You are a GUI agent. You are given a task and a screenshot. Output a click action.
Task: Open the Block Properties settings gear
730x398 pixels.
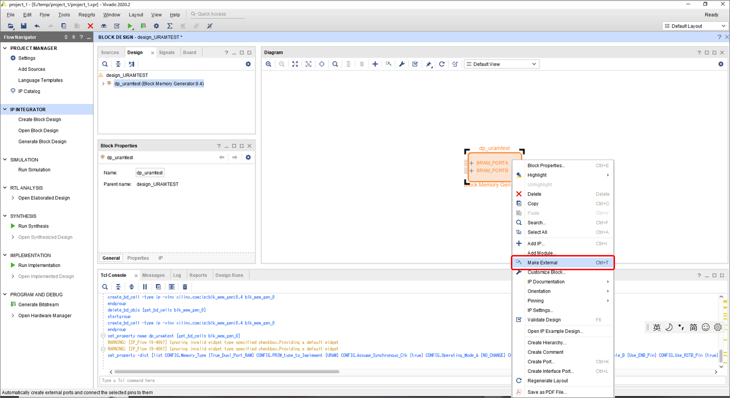248,157
